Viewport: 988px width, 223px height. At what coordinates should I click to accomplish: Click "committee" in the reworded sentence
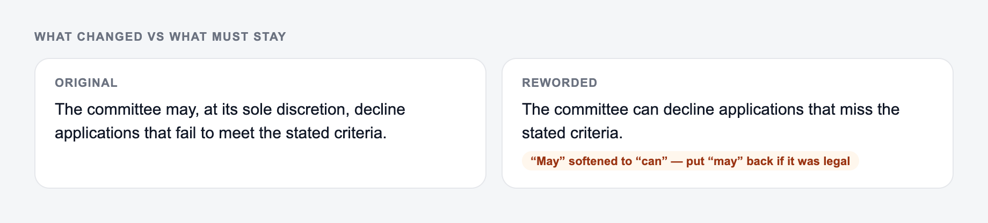coord(591,109)
